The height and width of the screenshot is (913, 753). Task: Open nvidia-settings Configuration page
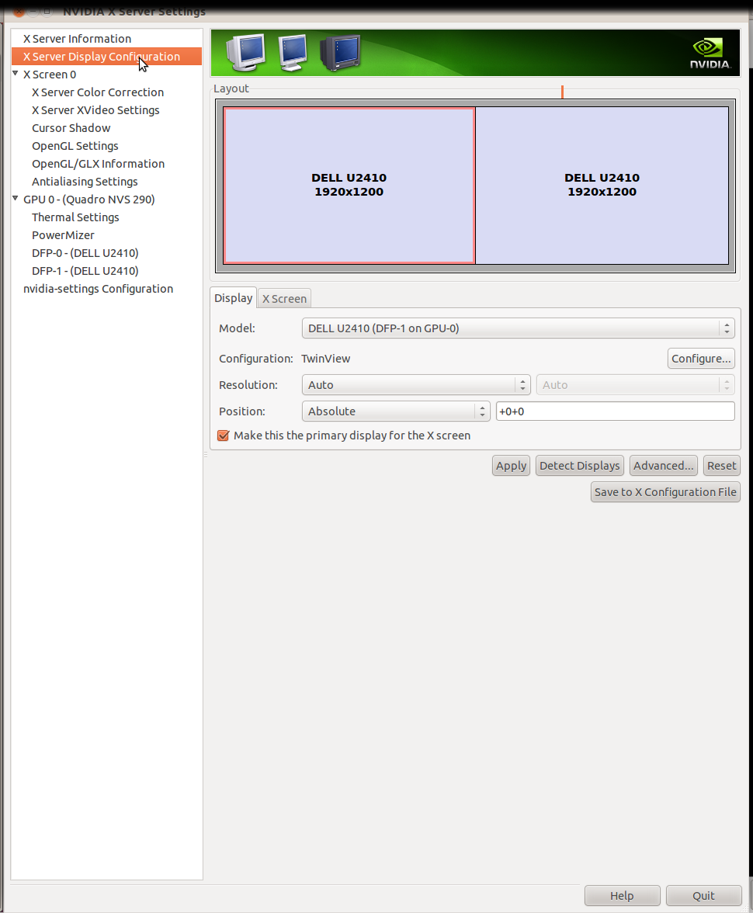pos(98,289)
